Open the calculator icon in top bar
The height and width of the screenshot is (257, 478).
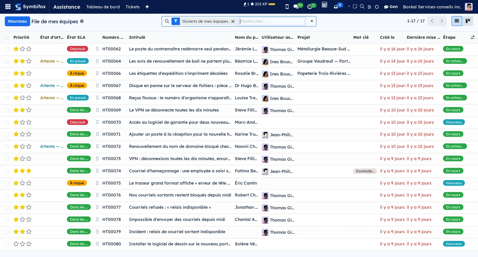click(x=324, y=5)
